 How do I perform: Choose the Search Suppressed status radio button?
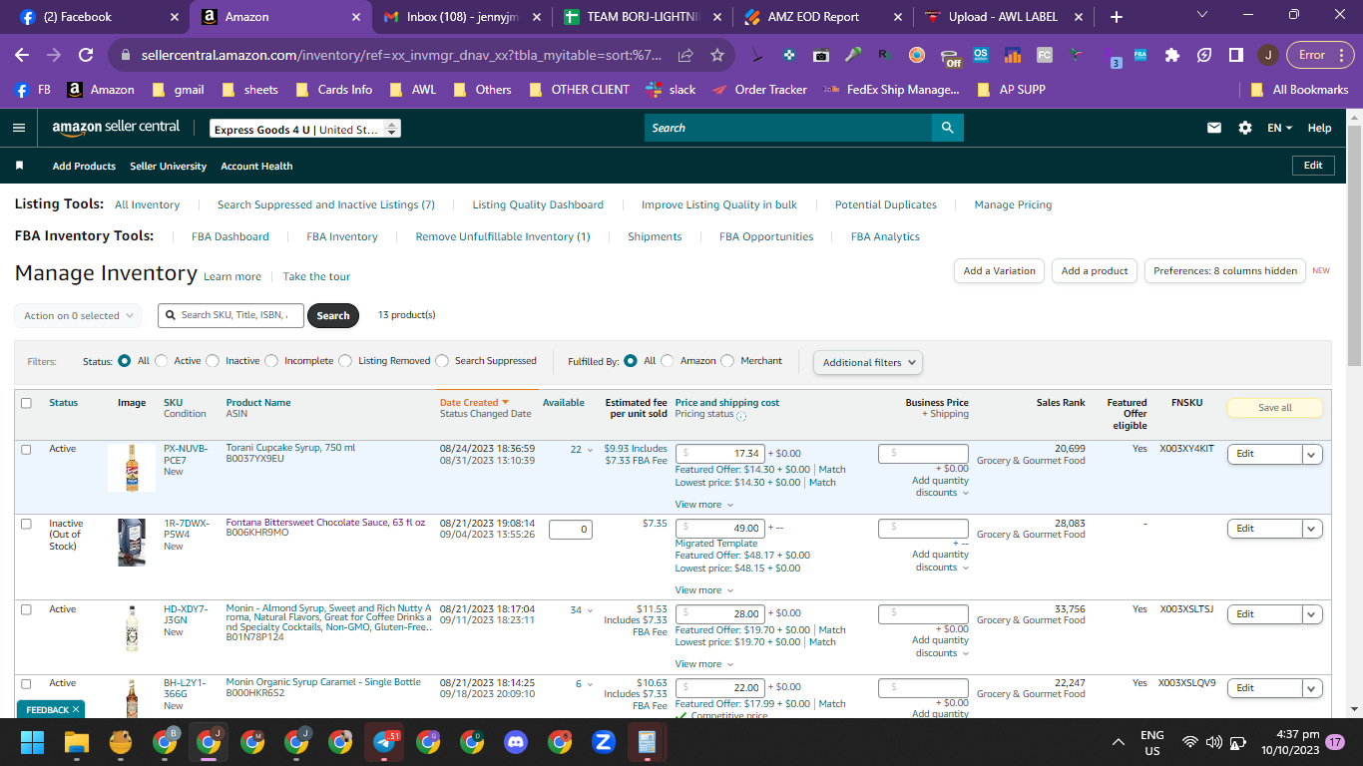pos(441,361)
